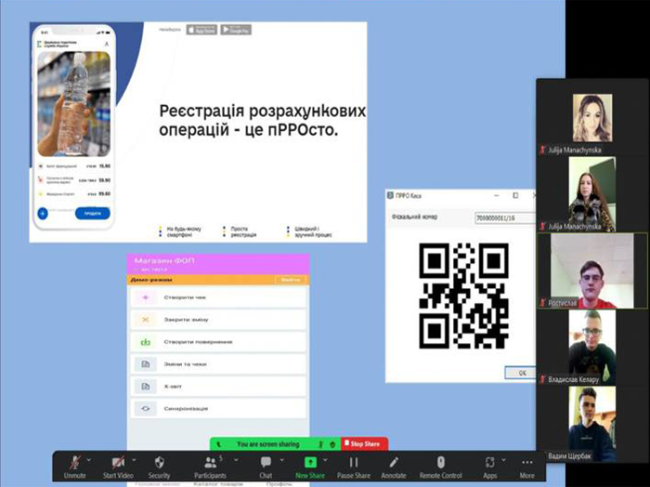Click the Ростислав participant video thumbnail
Screen dimensions: 650x487
pos(592,270)
